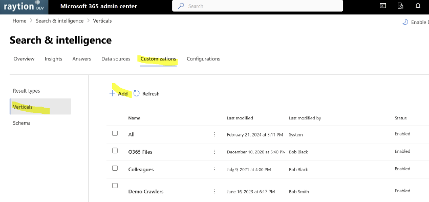Click Enabled status in Colleagues row
Screen dimensions: 429x202
point(402,169)
